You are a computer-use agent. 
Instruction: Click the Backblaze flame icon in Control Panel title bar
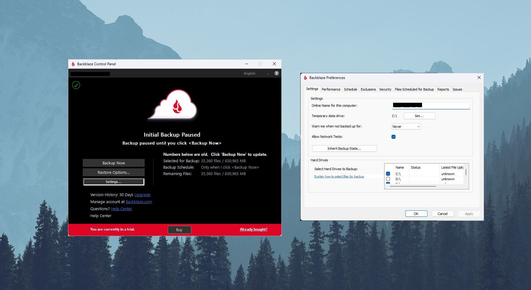(73, 64)
